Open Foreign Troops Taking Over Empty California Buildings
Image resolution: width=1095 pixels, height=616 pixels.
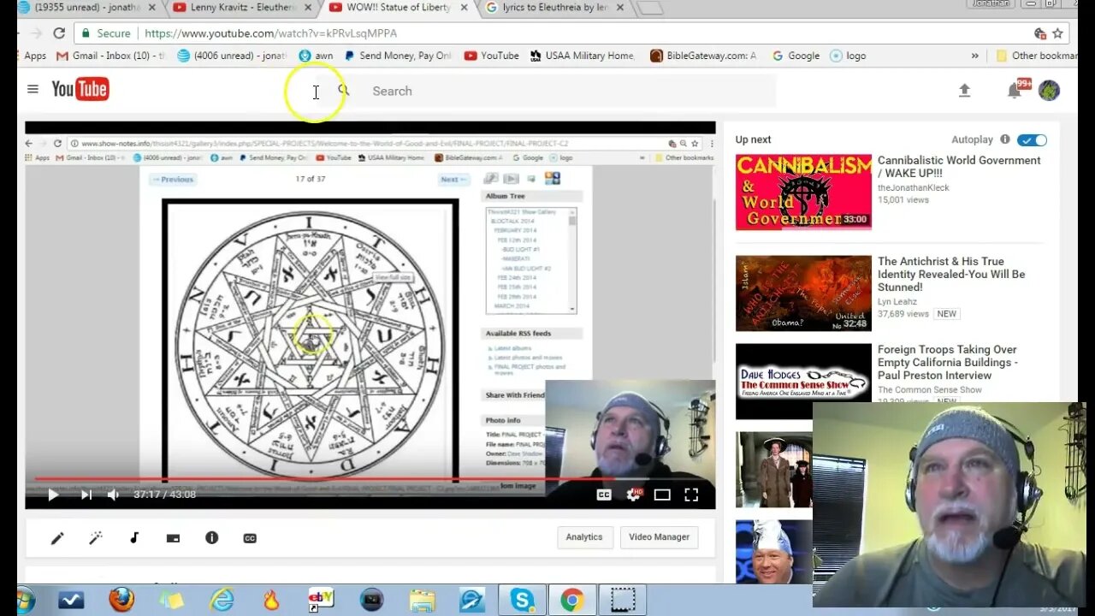948,362
